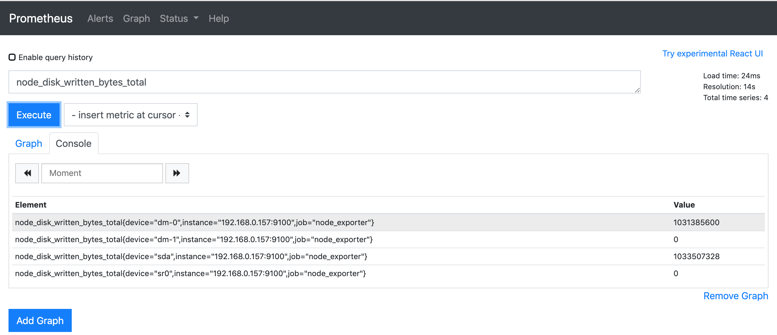Open the experimental React UI
777x335 pixels.
pyautogui.click(x=712, y=53)
